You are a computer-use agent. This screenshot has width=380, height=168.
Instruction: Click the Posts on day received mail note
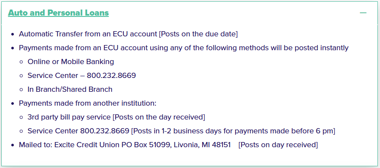click(x=278, y=145)
